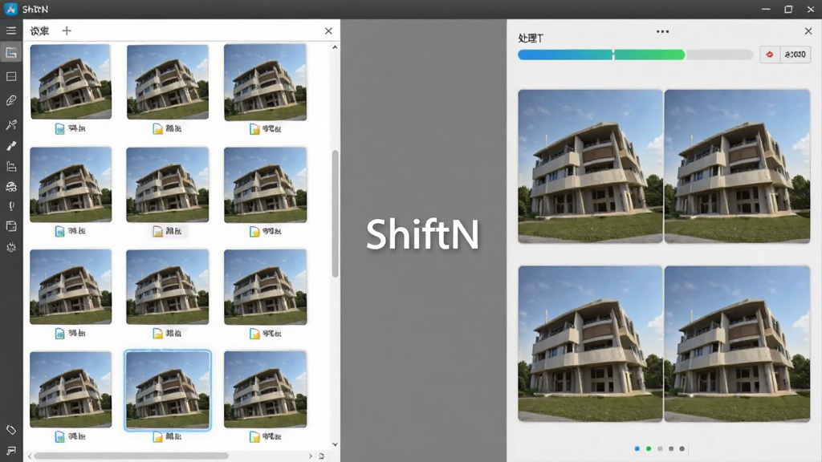Open the top-right preview image in processing panel
This screenshot has height=462, width=822.
coord(737,166)
